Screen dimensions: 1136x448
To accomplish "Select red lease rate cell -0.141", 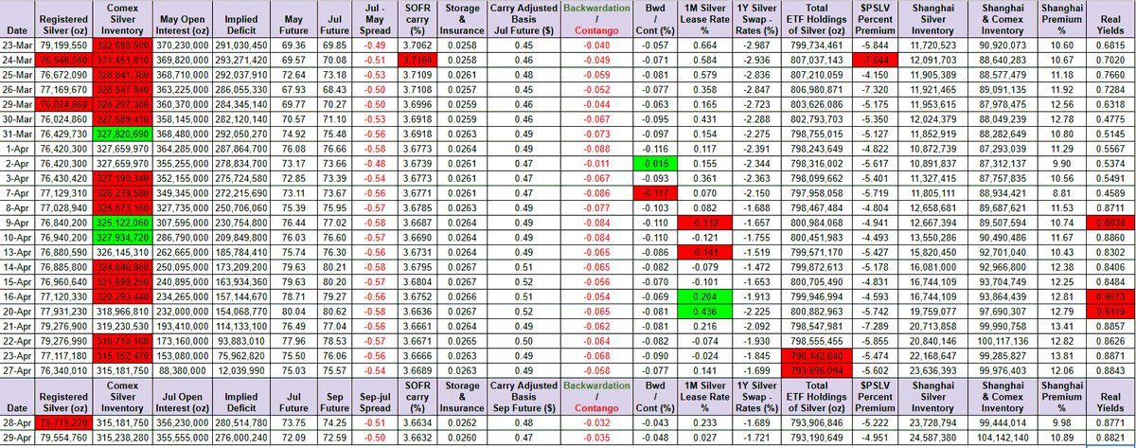I will click(703, 251).
